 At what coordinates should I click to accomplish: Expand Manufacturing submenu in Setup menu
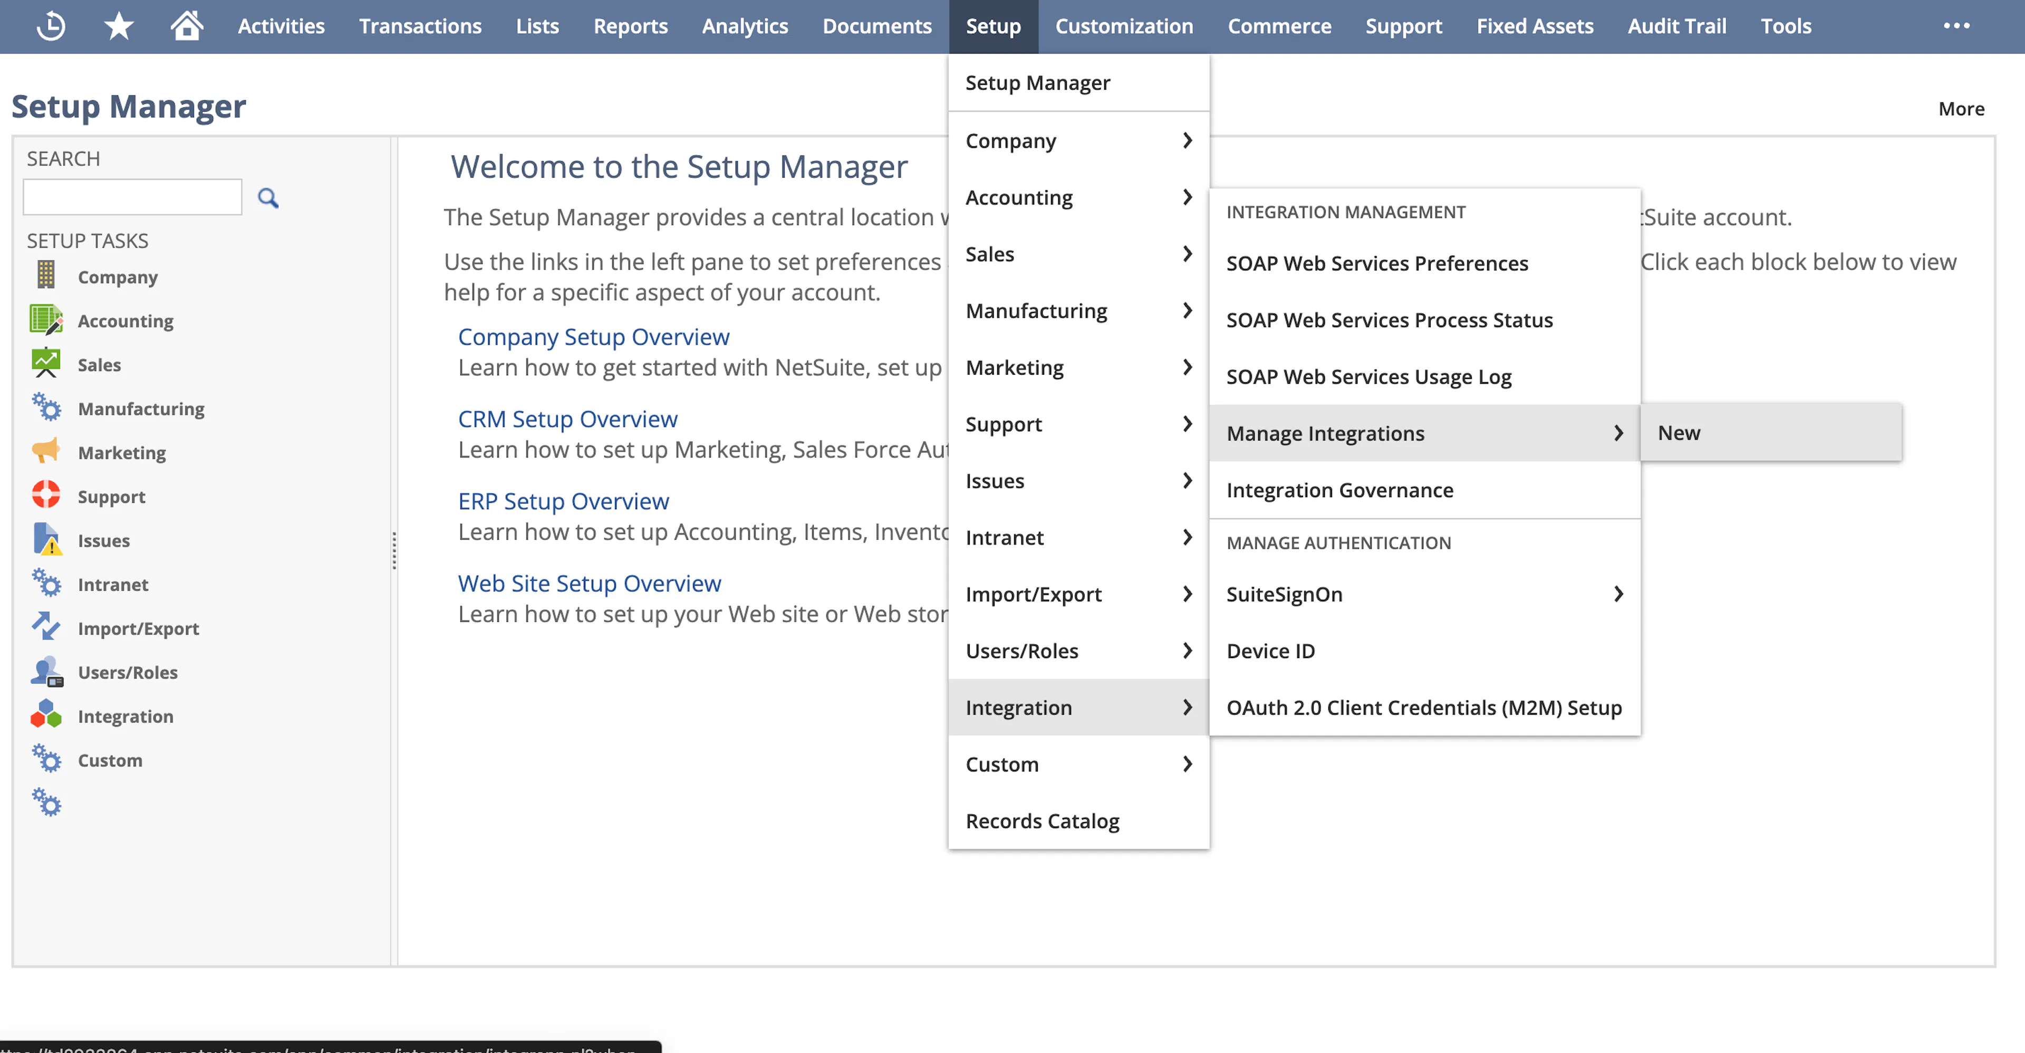coord(1078,310)
